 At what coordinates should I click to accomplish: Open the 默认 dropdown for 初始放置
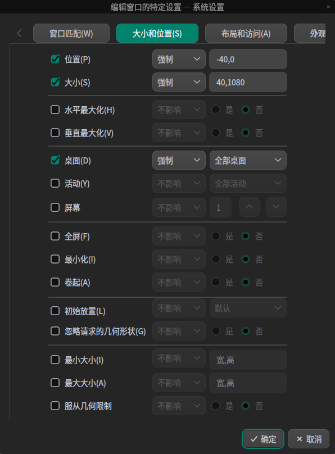pyautogui.click(x=248, y=308)
